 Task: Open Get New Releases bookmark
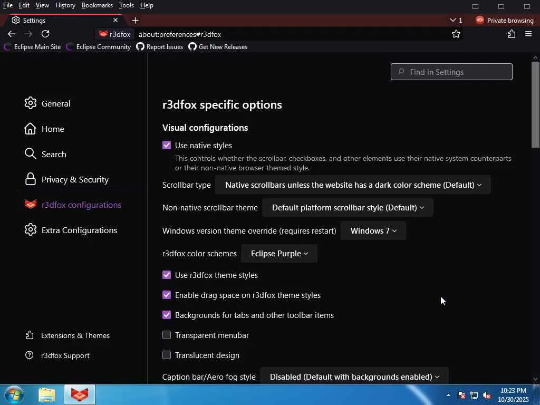pos(218,47)
